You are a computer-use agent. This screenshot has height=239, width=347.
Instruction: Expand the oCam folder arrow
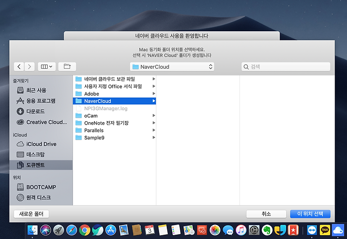[154, 115]
